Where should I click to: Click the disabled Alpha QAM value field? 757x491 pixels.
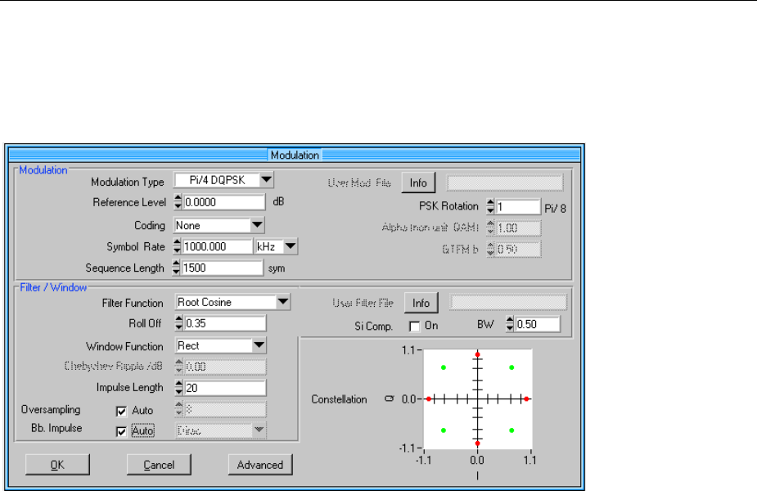519,227
